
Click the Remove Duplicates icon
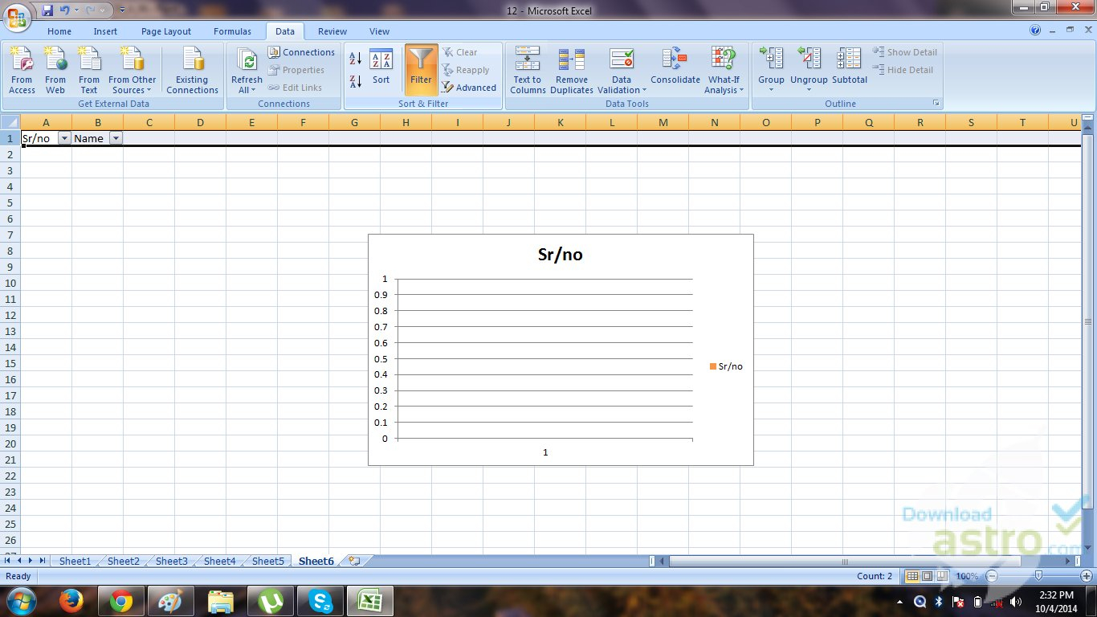coord(571,70)
